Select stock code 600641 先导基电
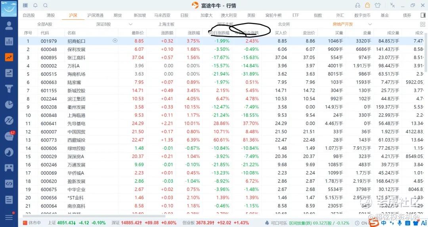The image size is (428, 227). click(x=221, y=123)
